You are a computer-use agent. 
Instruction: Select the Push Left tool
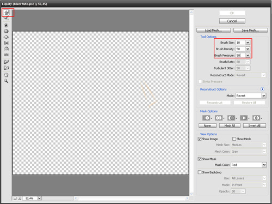click(x=6, y=43)
